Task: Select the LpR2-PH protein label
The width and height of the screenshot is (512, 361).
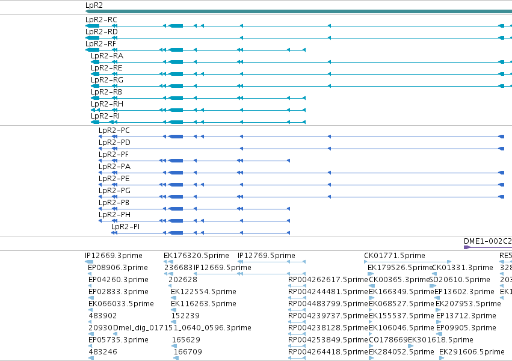Action: [114, 215]
